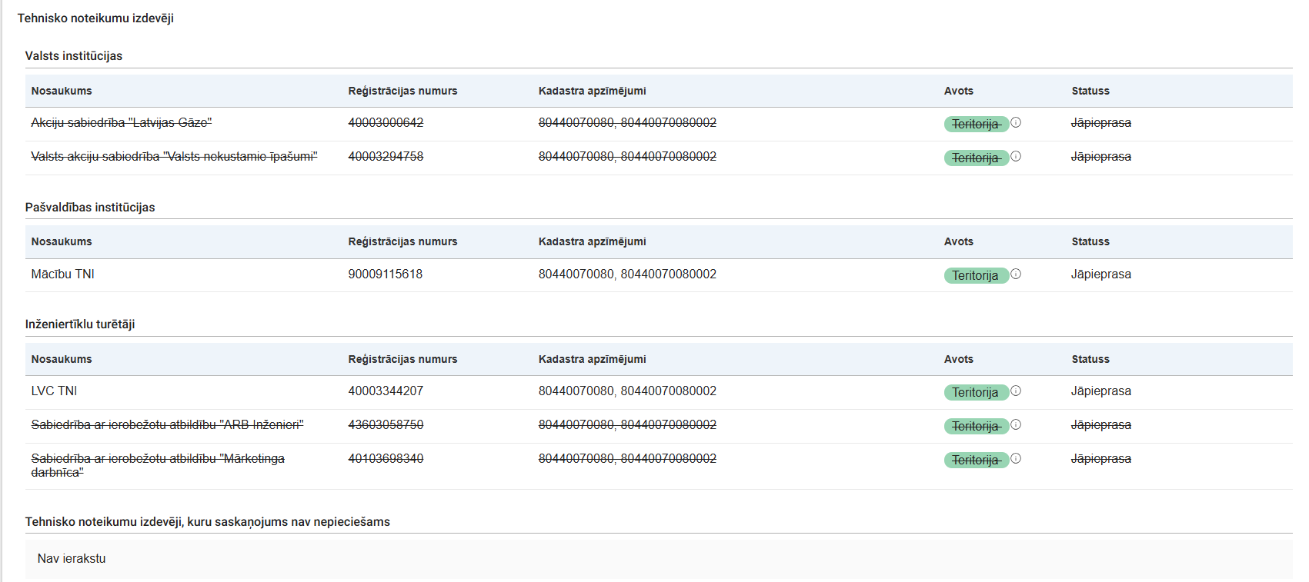Click Kadastra apzīmējumi header under Valsts institūcijas

(592, 91)
